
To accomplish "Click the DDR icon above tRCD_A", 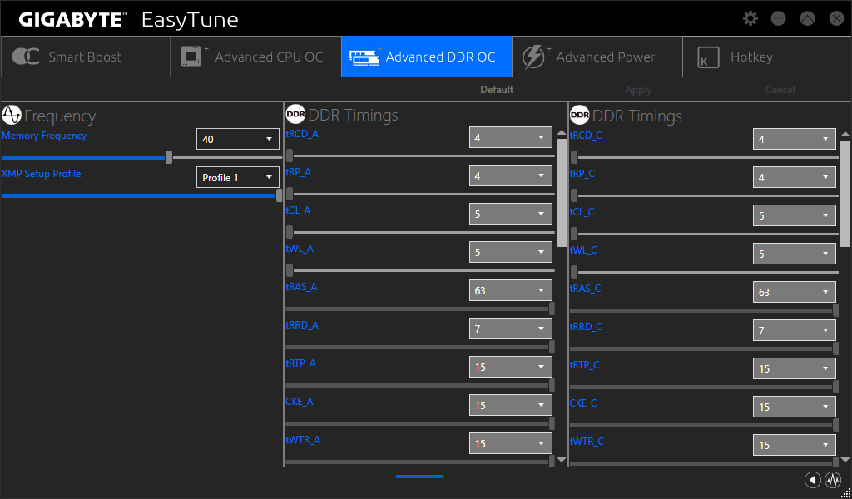I will click(295, 114).
